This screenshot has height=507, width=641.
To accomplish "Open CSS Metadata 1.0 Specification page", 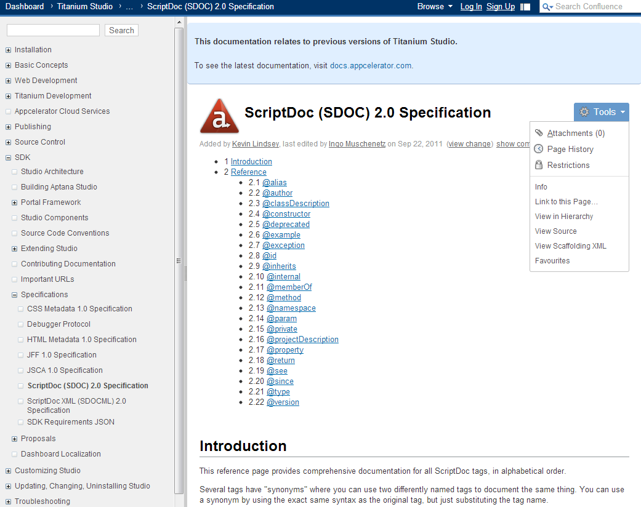I will click(79, 309).
